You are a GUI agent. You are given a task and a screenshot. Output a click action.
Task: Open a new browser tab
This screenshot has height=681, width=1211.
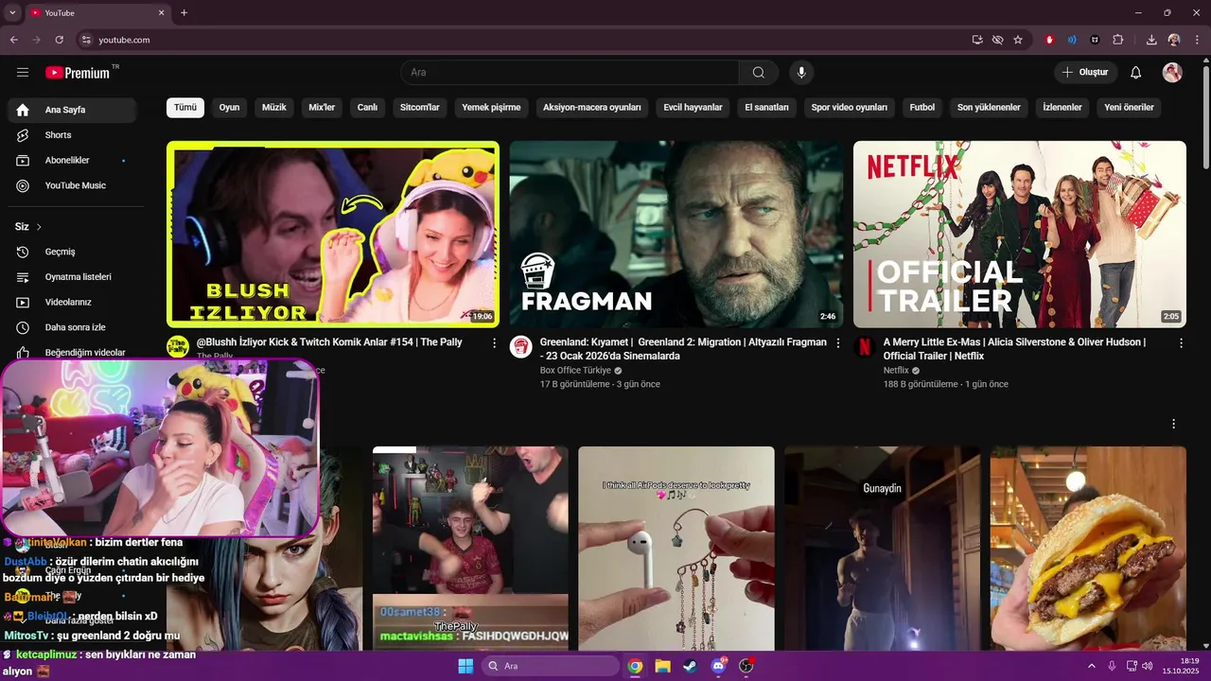point(184,12)
